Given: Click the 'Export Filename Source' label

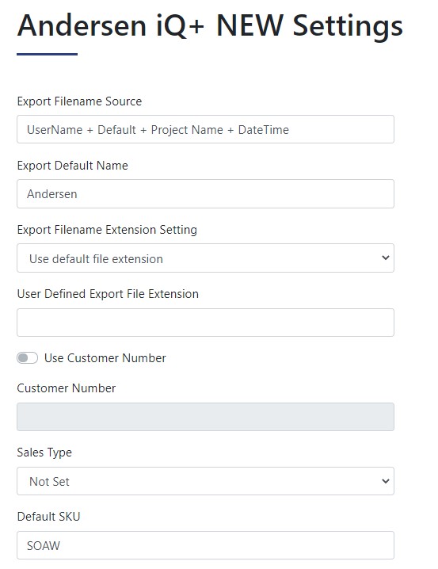Looking at the screenshot, I should (79, 101).
